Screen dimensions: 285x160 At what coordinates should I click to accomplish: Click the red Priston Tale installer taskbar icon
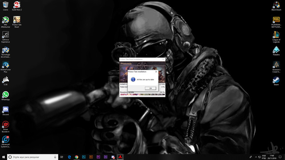(120, 157)
